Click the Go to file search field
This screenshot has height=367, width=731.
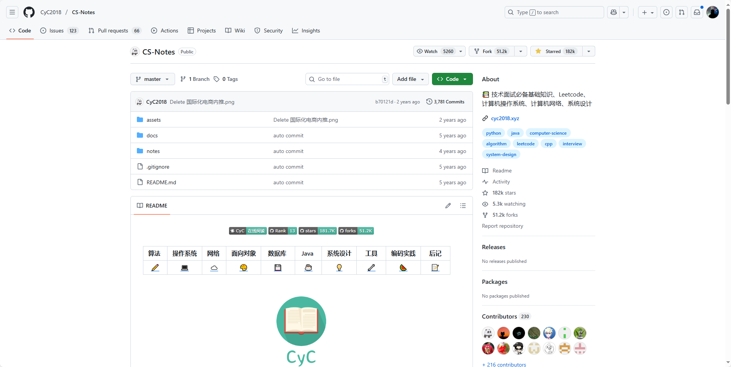click(x=348, y=79)
